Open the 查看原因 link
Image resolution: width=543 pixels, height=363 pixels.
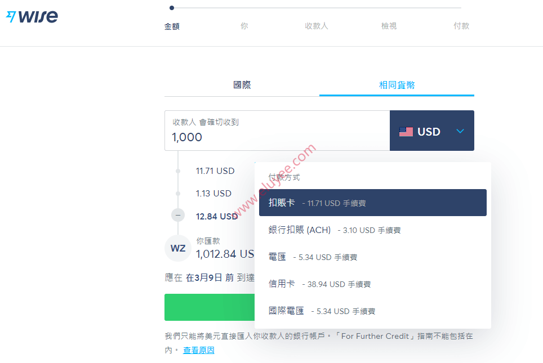[x=198, y=349]
